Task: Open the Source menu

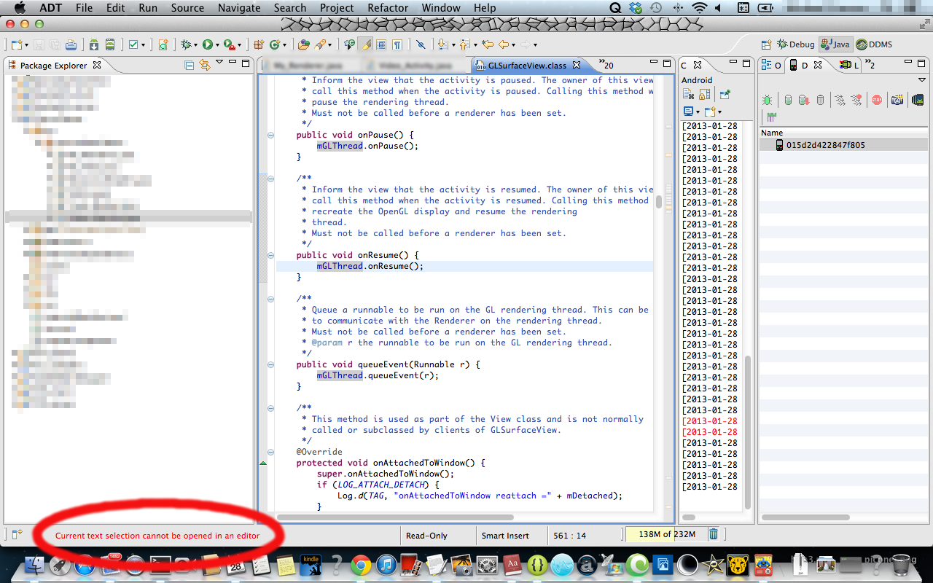Action: 187,8
